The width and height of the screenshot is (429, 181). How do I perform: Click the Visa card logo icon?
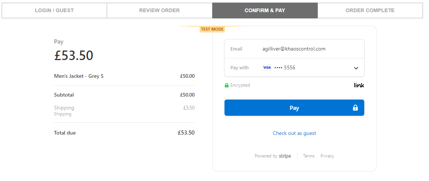pyautogui.click(x=267, y=67)
